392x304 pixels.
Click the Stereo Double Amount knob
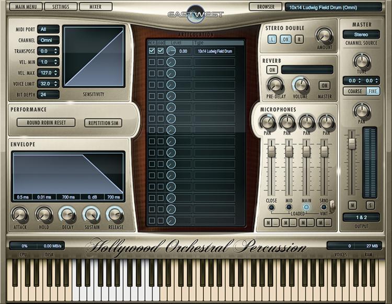tap(324, 35)
